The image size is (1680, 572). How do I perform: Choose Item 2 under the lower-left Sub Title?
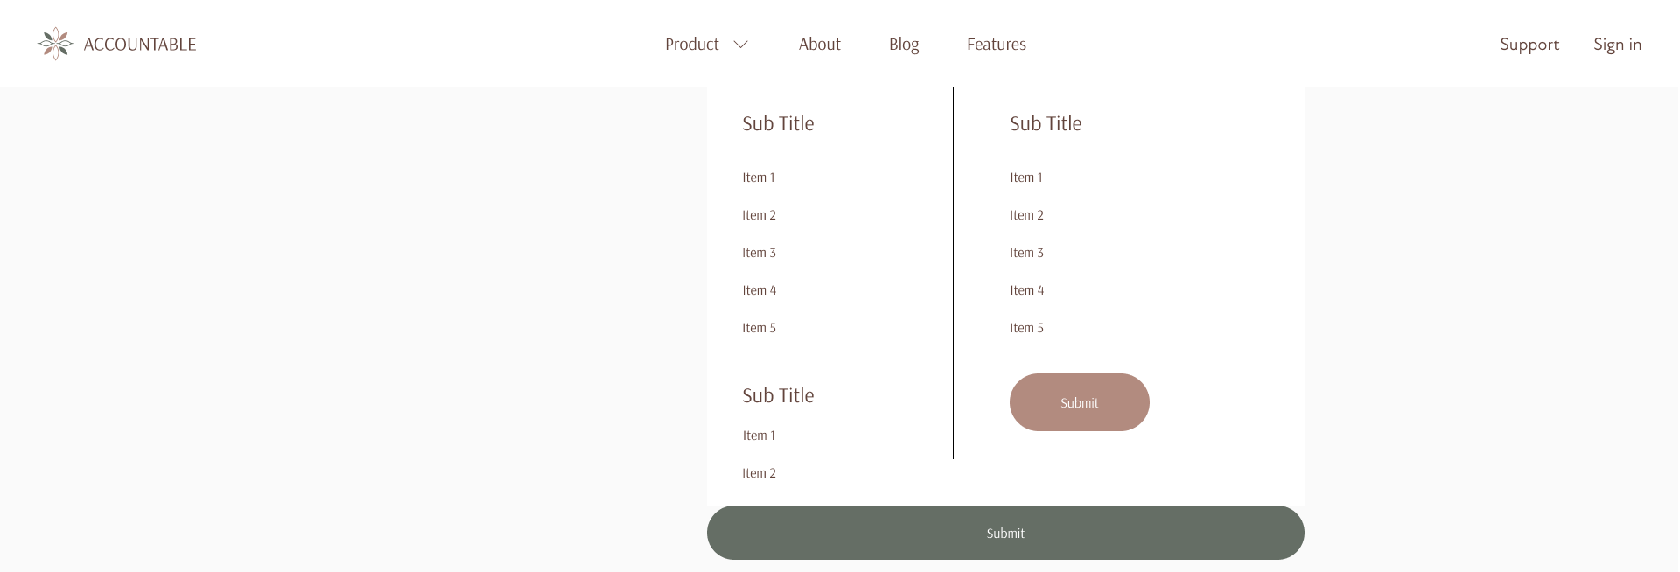[x=759, y=473]
